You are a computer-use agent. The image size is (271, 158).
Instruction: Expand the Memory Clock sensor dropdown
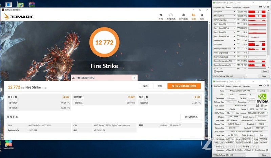click(234, 16)
